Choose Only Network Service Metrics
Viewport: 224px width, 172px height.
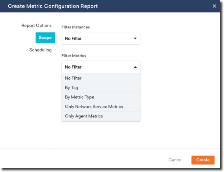(x=101, y=106)
